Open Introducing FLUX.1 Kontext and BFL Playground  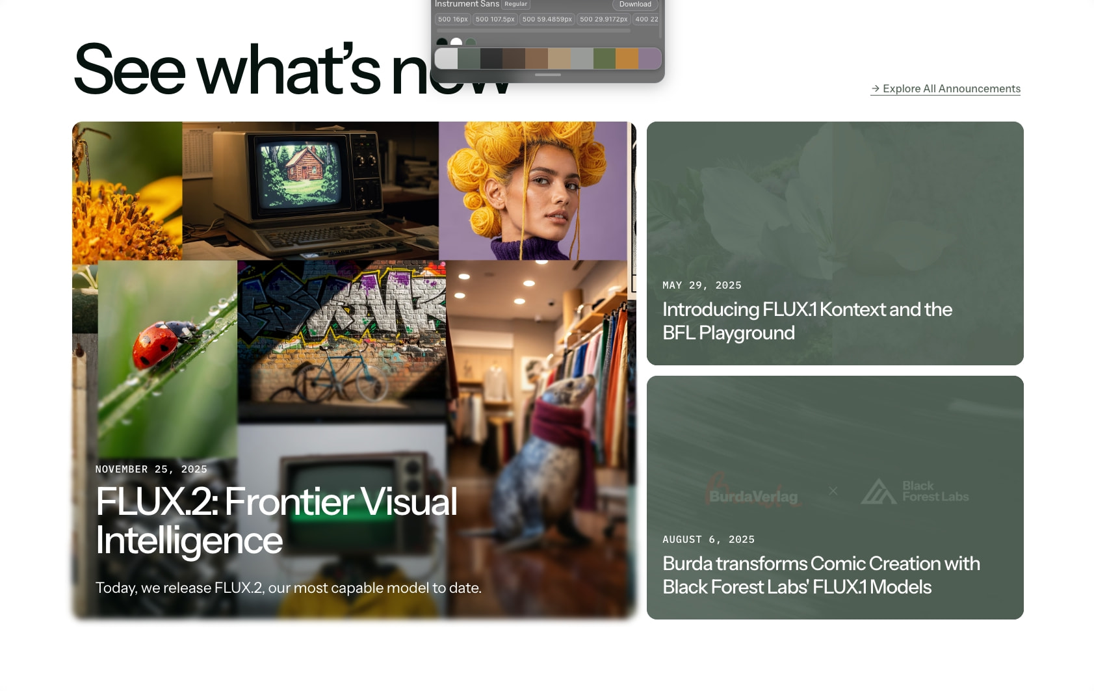835,243
